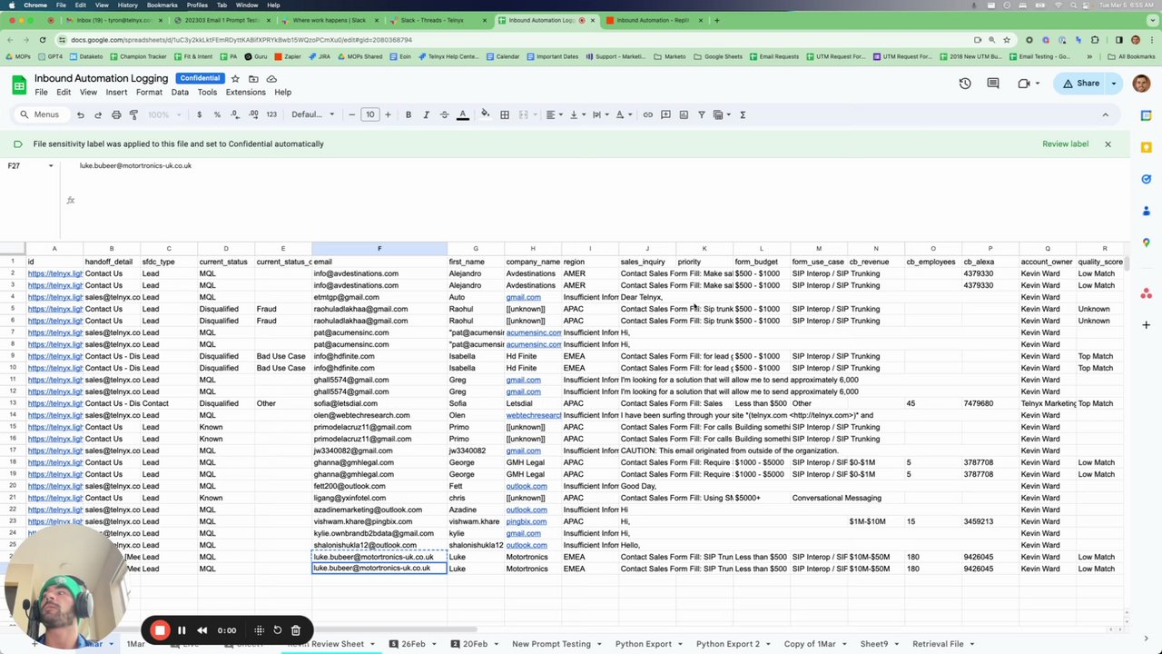Open the fill color picker
Screen dimensions: 1162x654
(x=486, y=114)
